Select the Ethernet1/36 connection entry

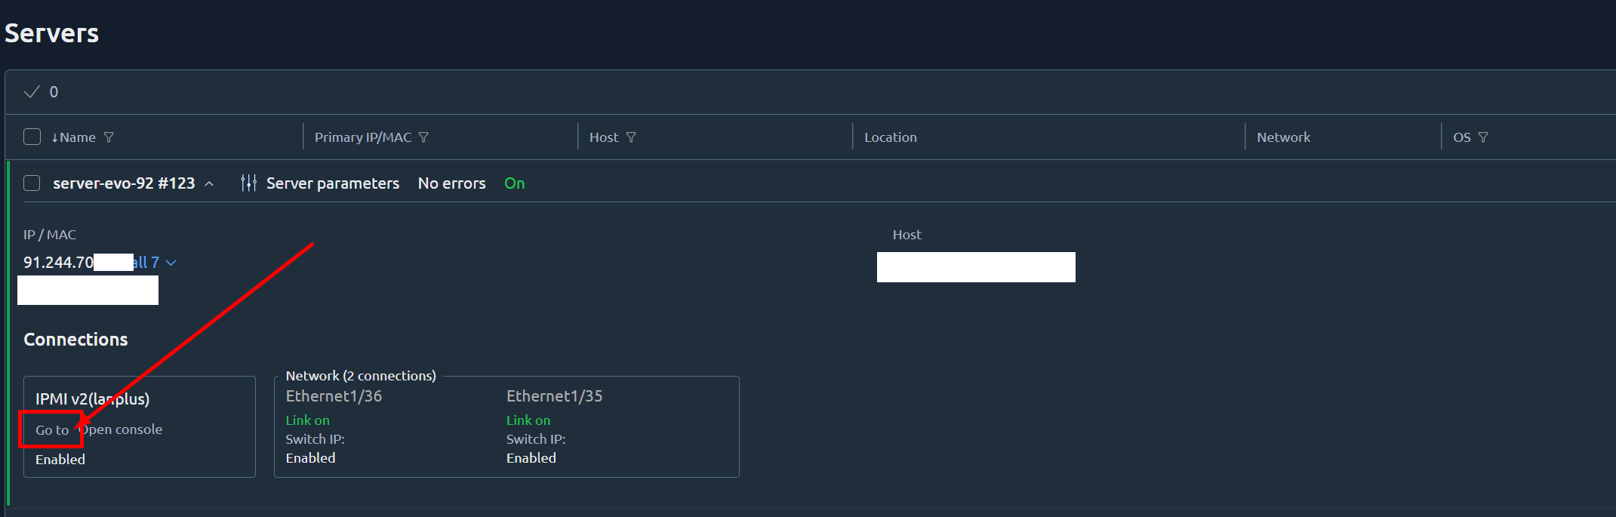[x=334, y=396]
